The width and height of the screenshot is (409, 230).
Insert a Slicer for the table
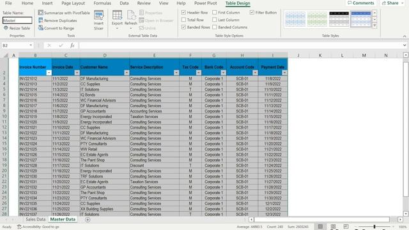[98, 20]
